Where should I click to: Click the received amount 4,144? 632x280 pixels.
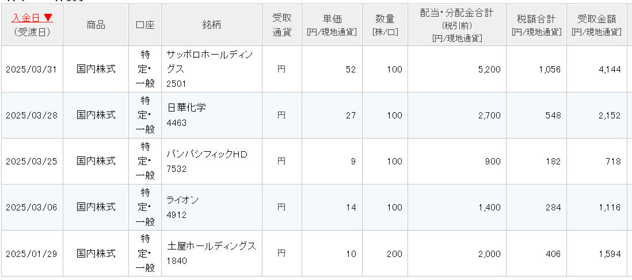pos(609,70)
